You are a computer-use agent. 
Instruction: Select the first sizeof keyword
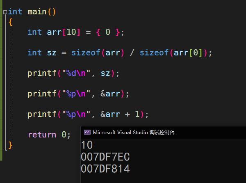pyautogui.click(x=86, y=53)
